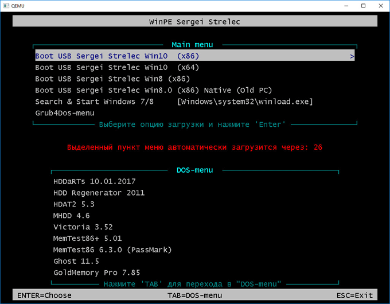Screen dimensions: 390x304
Task: Click the arrow at end of highlighted row
Action: 352,56
